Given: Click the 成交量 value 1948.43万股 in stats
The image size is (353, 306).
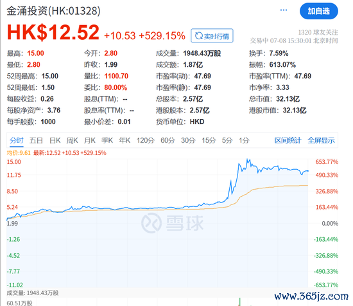Looking at the screenshot, I should point(202,53).
